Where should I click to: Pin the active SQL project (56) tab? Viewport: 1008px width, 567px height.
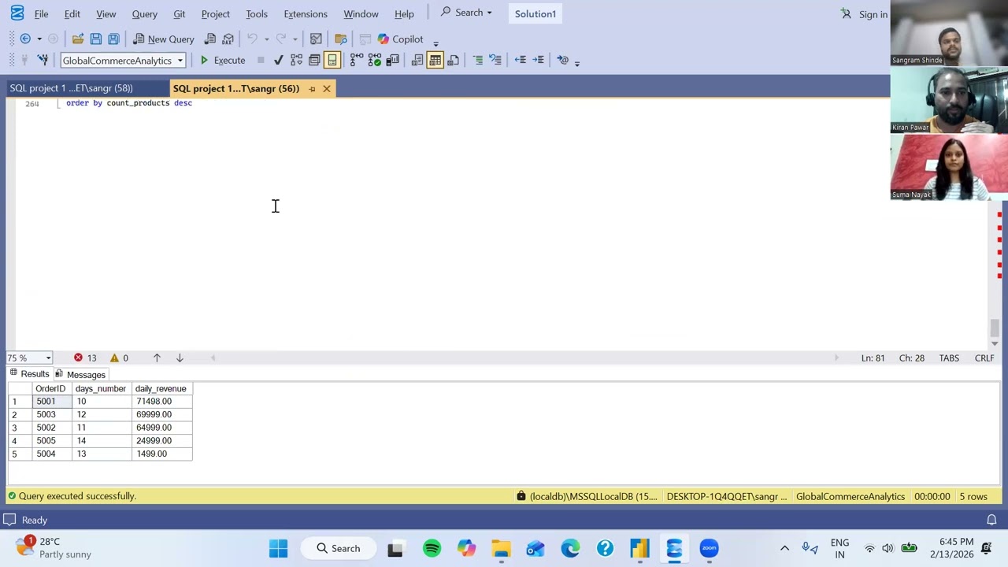(x=312, y=89)
